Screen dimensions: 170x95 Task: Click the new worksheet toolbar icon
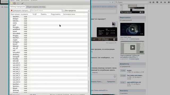(x=11, y=3)
